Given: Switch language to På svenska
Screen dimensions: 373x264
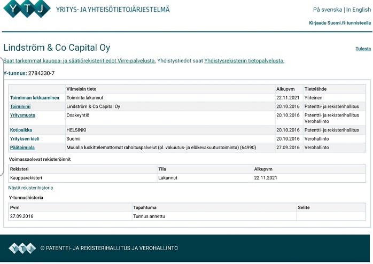Looking at the screenshot, I should tap(328, 10).
